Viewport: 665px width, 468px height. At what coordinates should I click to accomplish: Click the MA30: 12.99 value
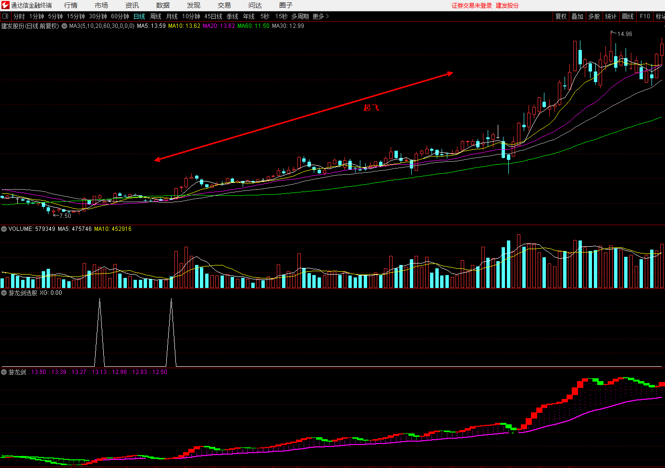pyautogui.click(x=288, y=26)
